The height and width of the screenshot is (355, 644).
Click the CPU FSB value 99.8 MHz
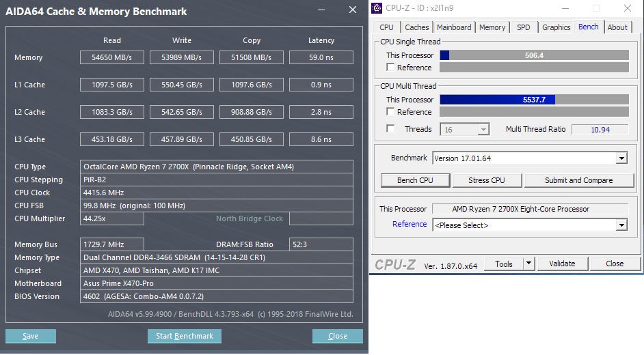click(217, 205)
